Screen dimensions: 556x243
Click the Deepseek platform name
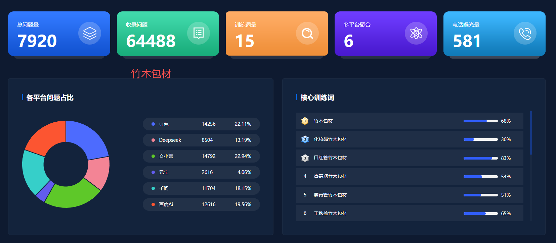click(170, 140)
